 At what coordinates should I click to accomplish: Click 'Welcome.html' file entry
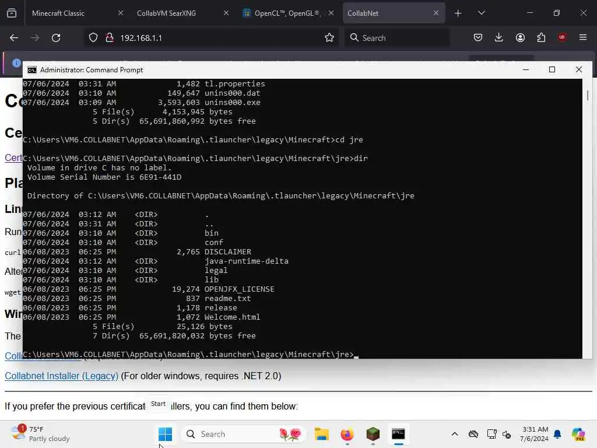pyautogui.click(x=232, y=317)
